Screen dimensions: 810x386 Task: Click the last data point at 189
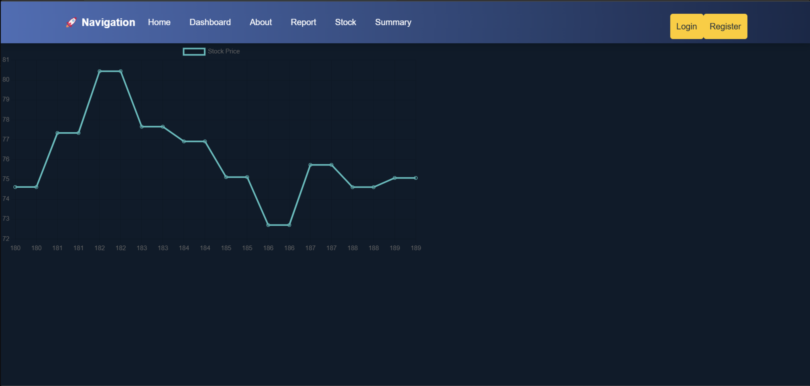[x=416, y=178]
